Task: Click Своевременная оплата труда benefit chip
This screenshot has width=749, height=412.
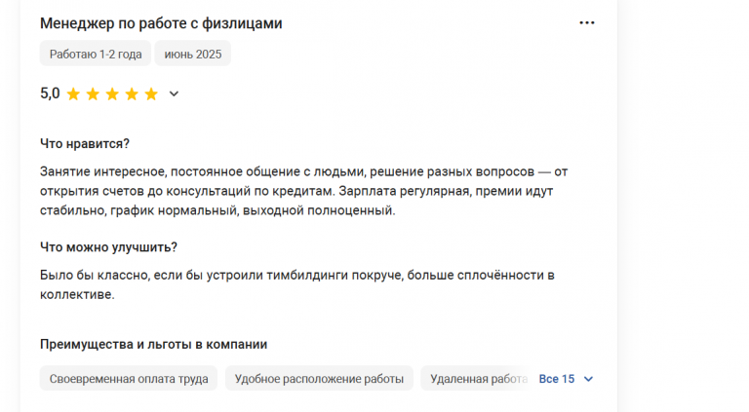Action: pos(129,379)
